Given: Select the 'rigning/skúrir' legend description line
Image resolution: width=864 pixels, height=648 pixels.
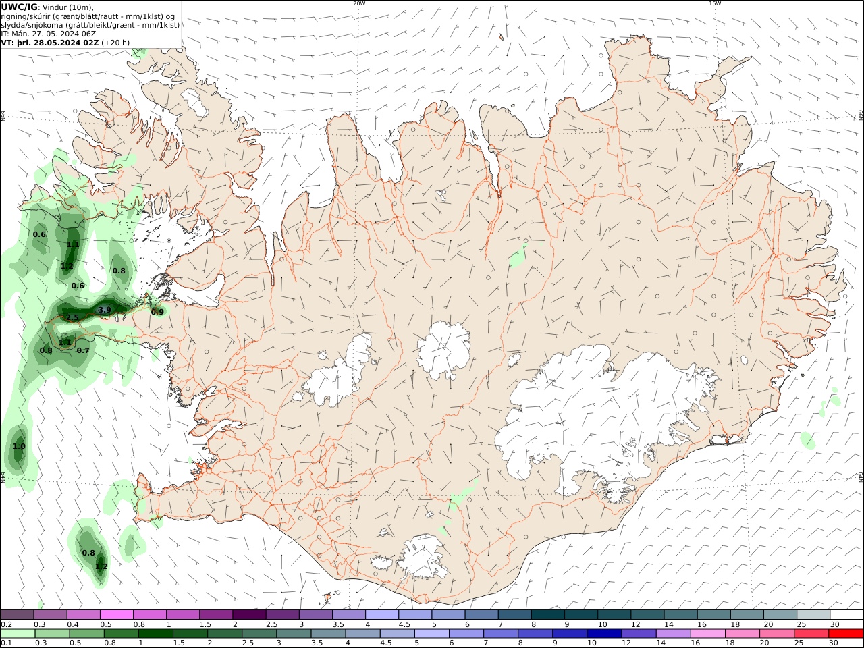Looking at the screenshot, I should pos(88,16).
